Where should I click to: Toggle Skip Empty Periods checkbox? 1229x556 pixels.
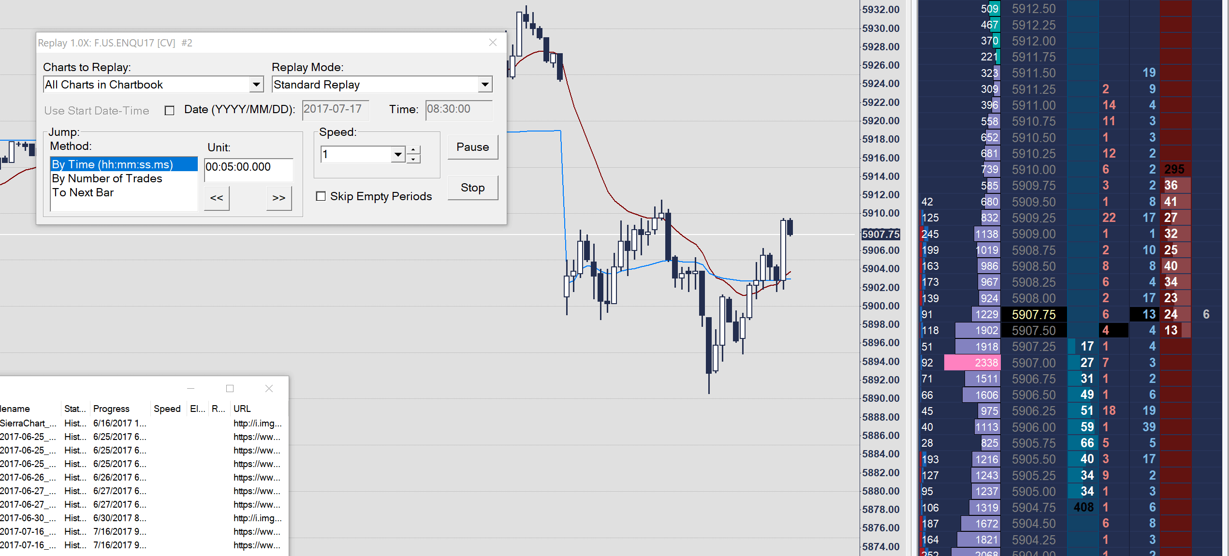(321, 196)
